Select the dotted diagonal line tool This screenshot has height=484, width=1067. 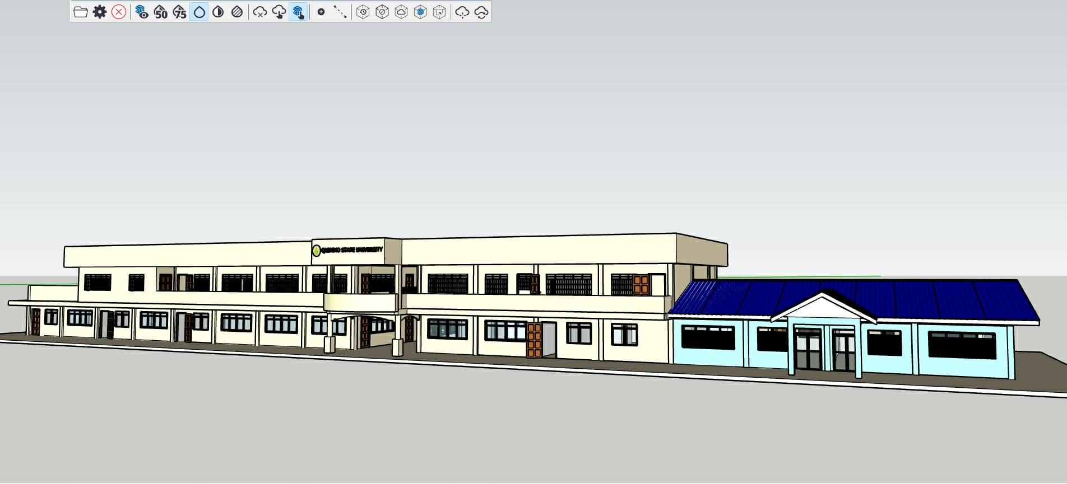(x=340, y=12)
